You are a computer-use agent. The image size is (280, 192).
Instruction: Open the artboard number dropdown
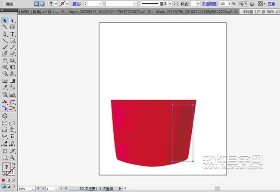[56, 189]
